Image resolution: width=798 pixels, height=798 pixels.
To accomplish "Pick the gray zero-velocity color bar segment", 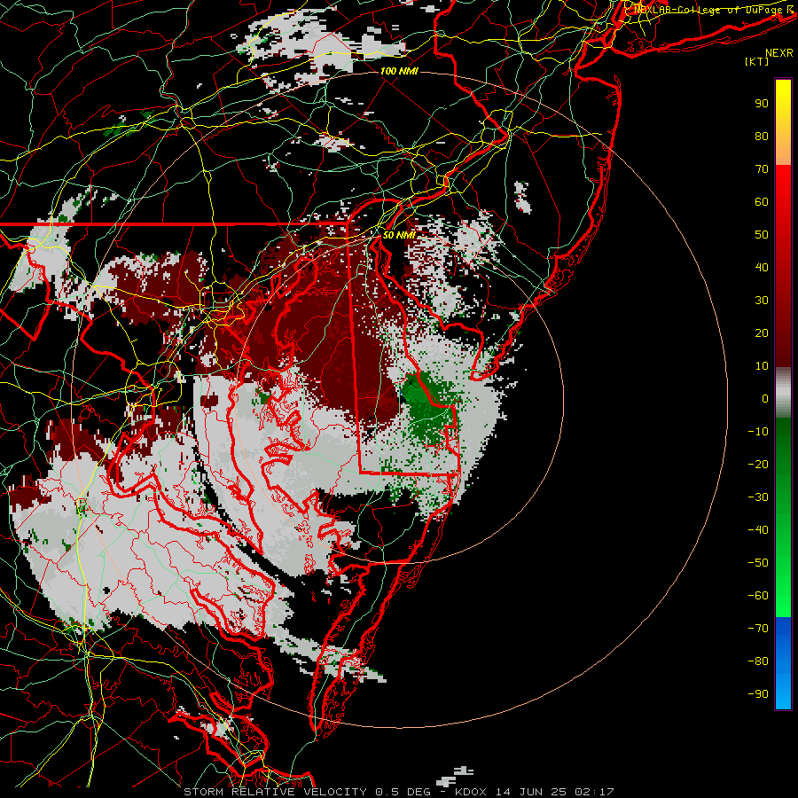I will [783, 392].
